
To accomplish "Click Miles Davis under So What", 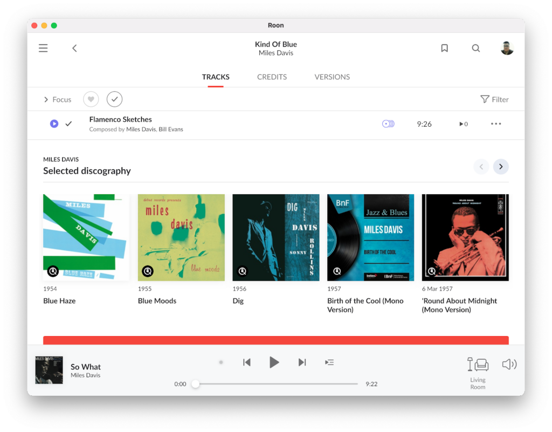I will tap(85, 375).
